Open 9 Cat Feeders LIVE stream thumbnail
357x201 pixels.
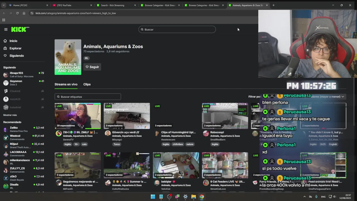[x=225, y=165]
